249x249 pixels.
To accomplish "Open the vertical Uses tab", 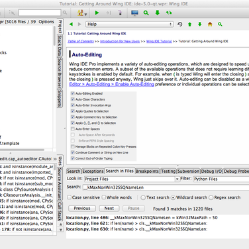I will pyautogui.click(x=60, y=161).
